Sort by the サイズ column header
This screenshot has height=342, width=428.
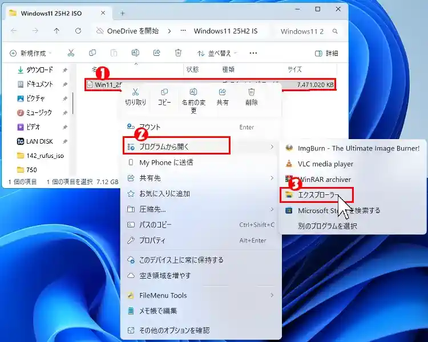pyautogui.click(x=295, y=70)
